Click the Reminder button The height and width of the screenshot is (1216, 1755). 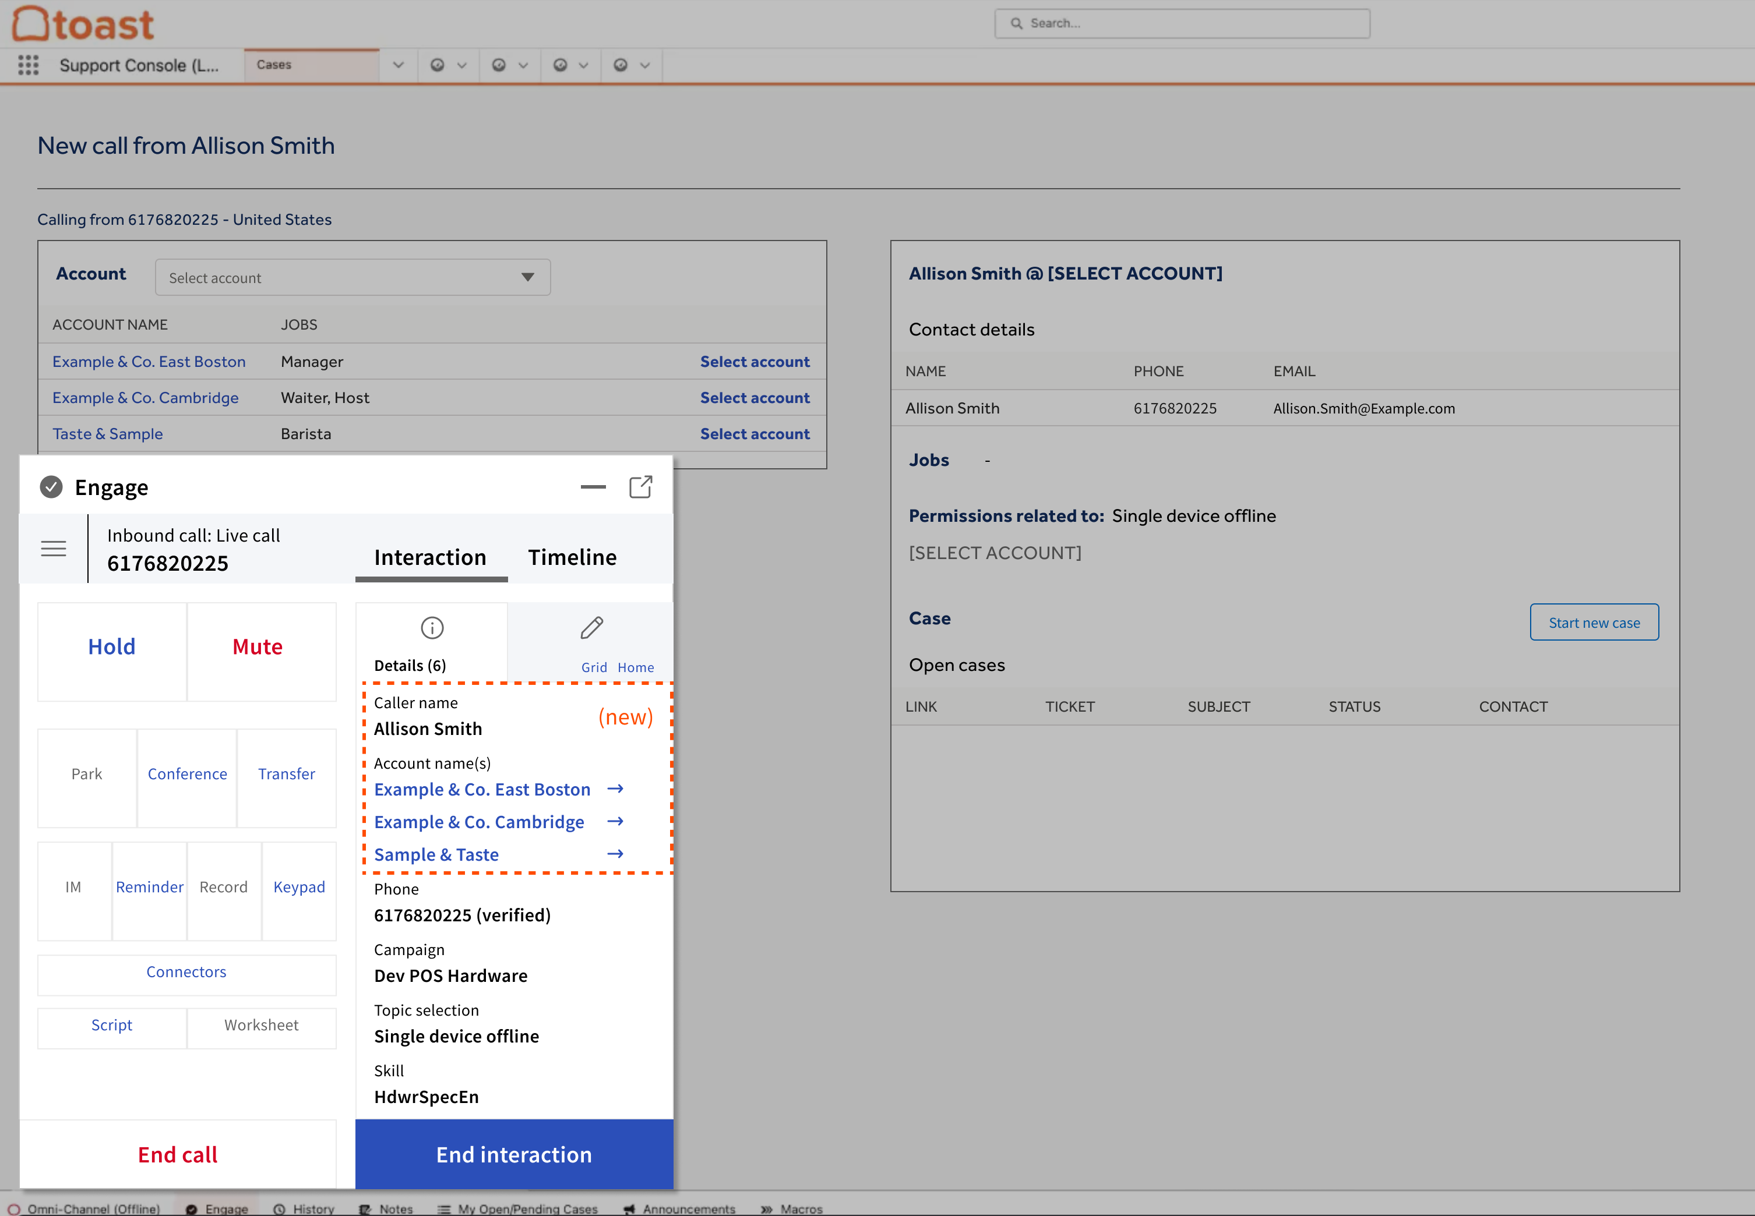click(x=149, y=890)
